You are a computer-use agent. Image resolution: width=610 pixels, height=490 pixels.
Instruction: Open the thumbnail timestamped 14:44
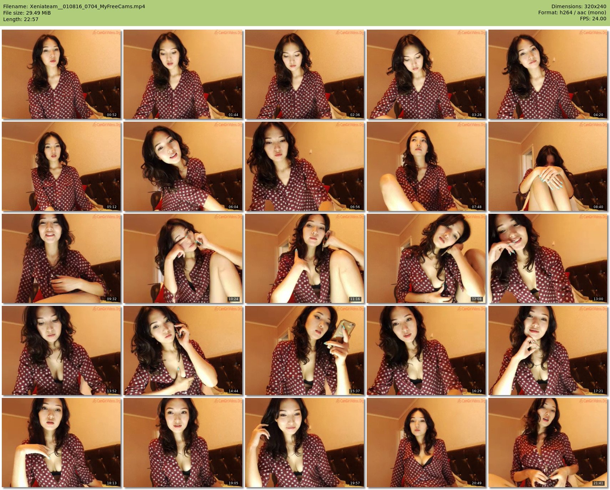pos(183,350)
